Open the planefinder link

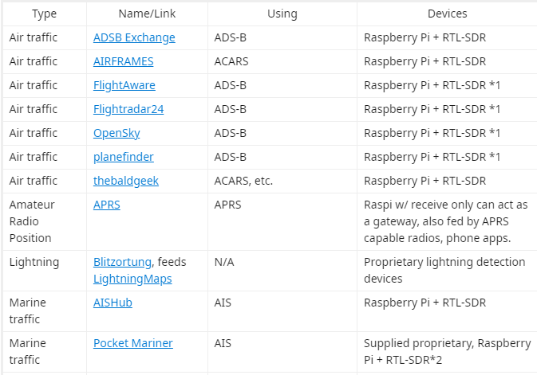click(124, 158)
